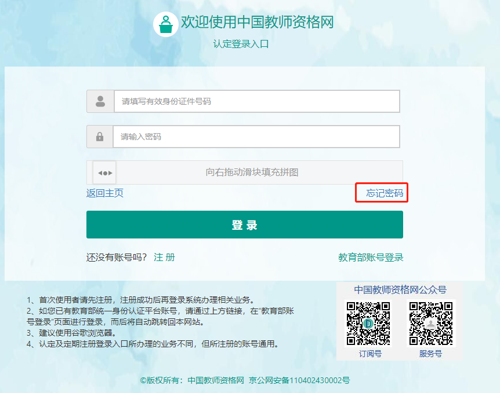
Task: Focus the password input box
Action: [256, 137]
